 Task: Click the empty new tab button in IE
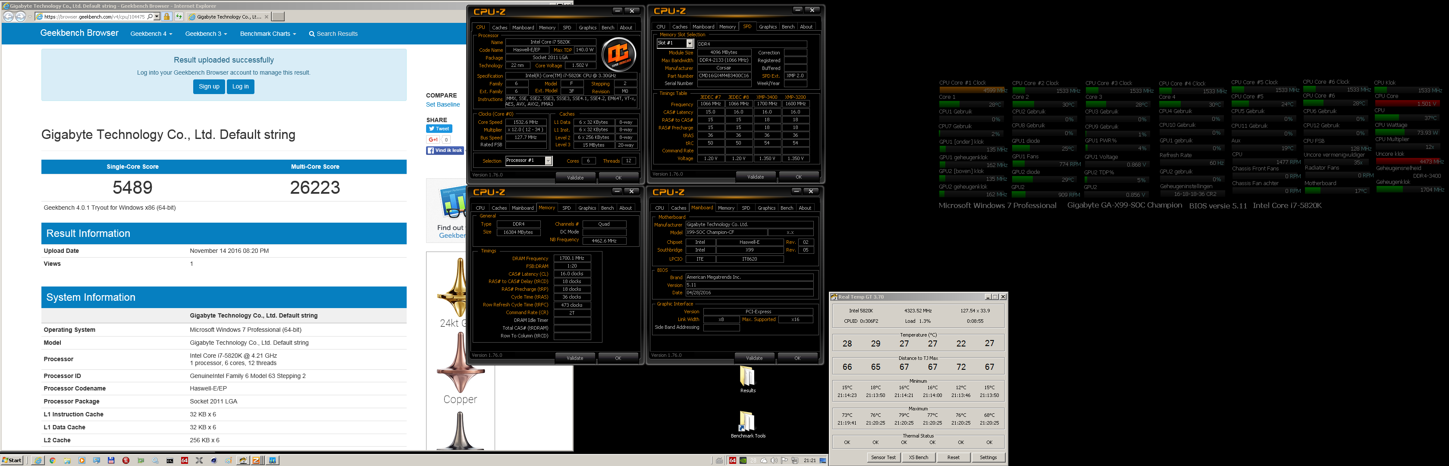click(278, 17)
